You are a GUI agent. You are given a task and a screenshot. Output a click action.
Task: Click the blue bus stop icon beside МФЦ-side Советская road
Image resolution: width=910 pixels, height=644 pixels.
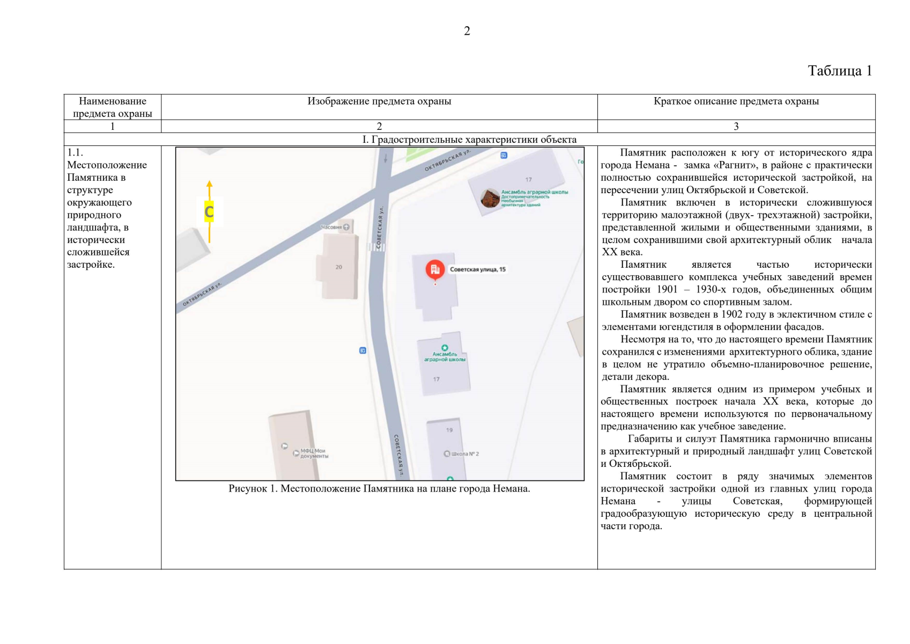(362, 350)
